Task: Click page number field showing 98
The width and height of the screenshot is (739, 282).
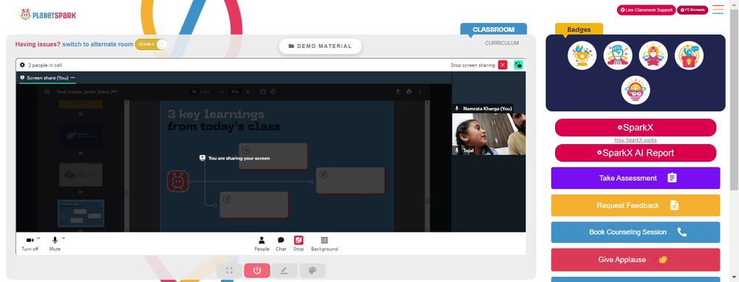Action: pos(194,92)
